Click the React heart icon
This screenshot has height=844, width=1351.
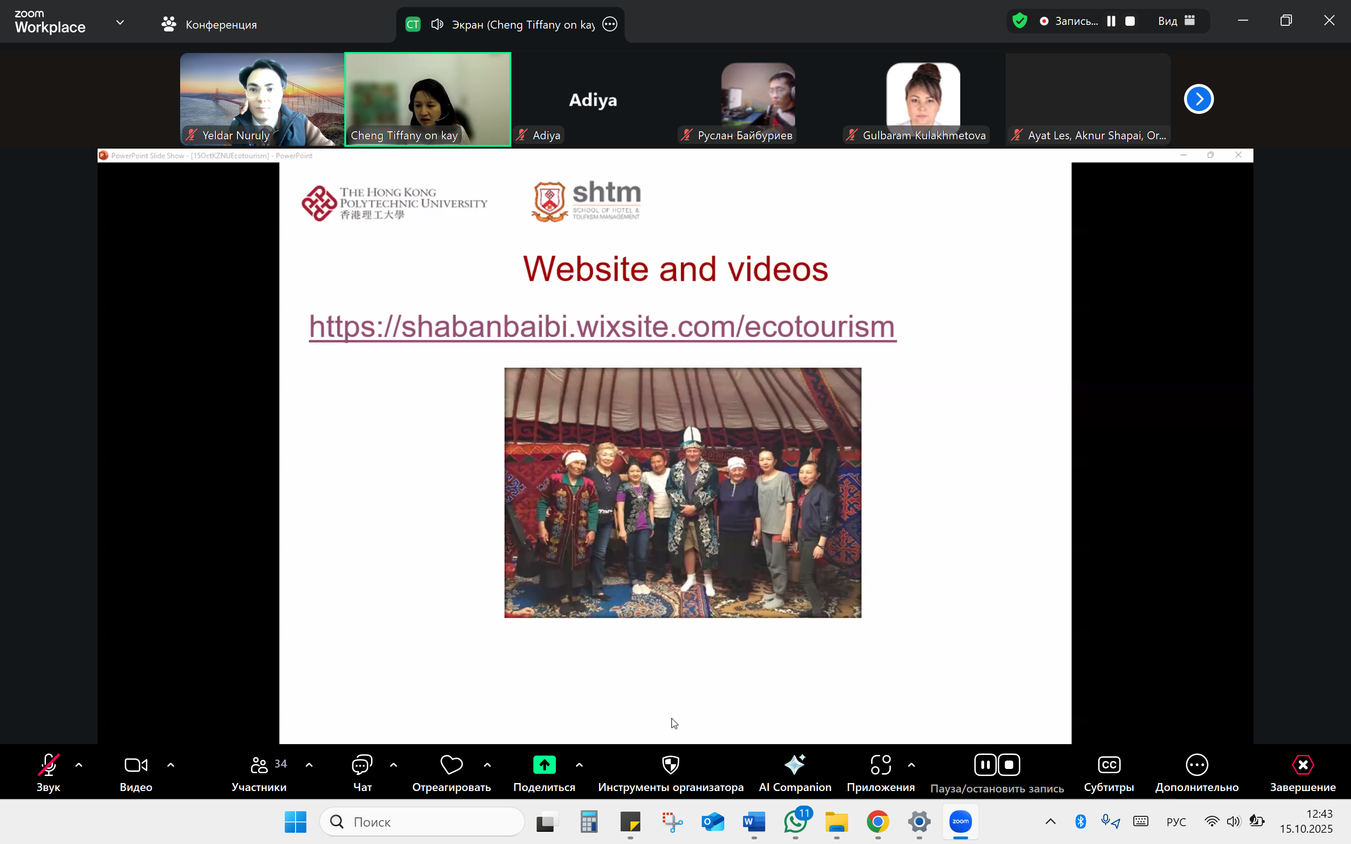coord(451,765)
